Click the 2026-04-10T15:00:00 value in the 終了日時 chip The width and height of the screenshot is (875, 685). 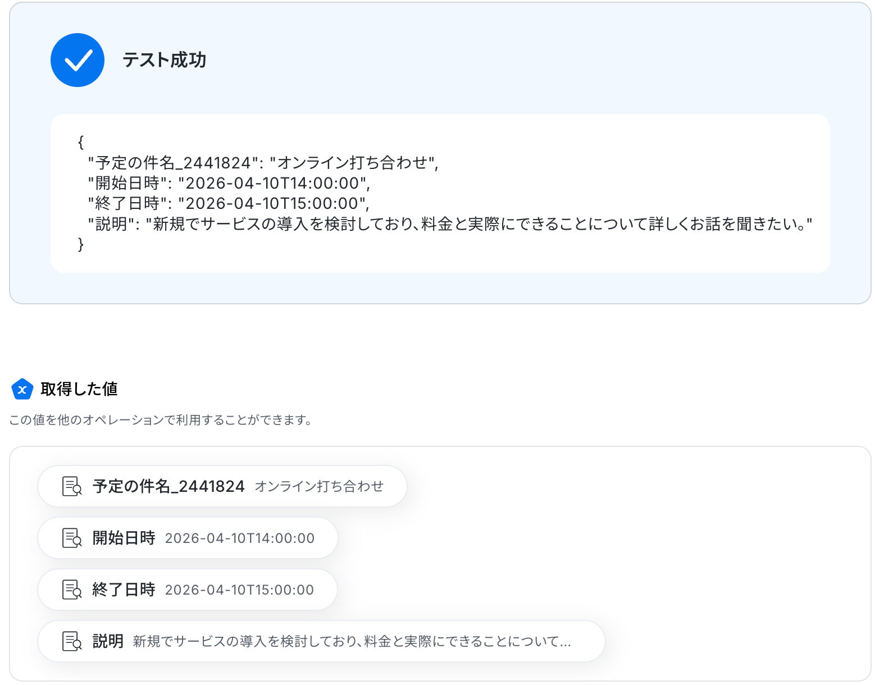point(239,590)
